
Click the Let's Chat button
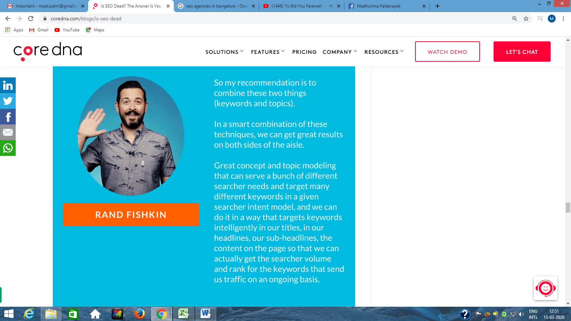coord(522,52)
